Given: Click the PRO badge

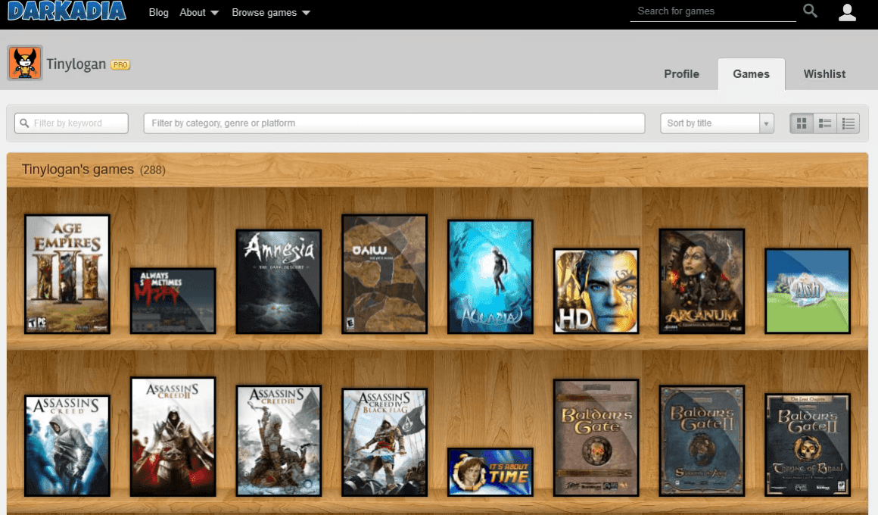Looking at the screenshot, I should [120, 65].
